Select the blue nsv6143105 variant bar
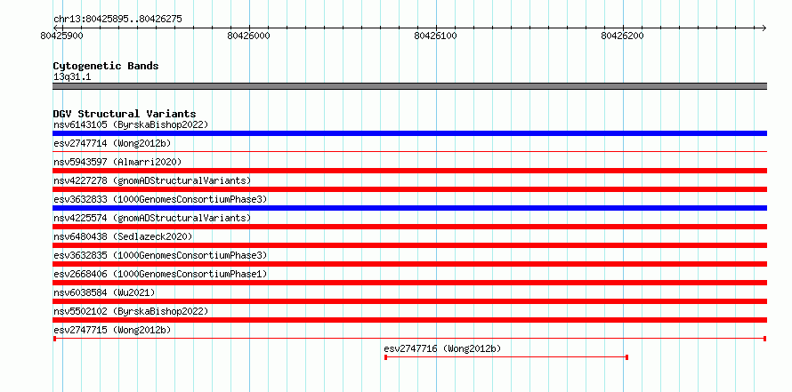792x392 pixels. pyautogui.click(x=409, y=133)
